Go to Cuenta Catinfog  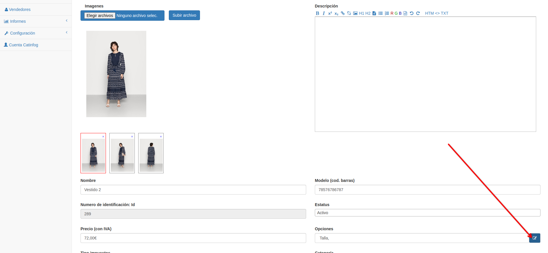tap(23, 45)
